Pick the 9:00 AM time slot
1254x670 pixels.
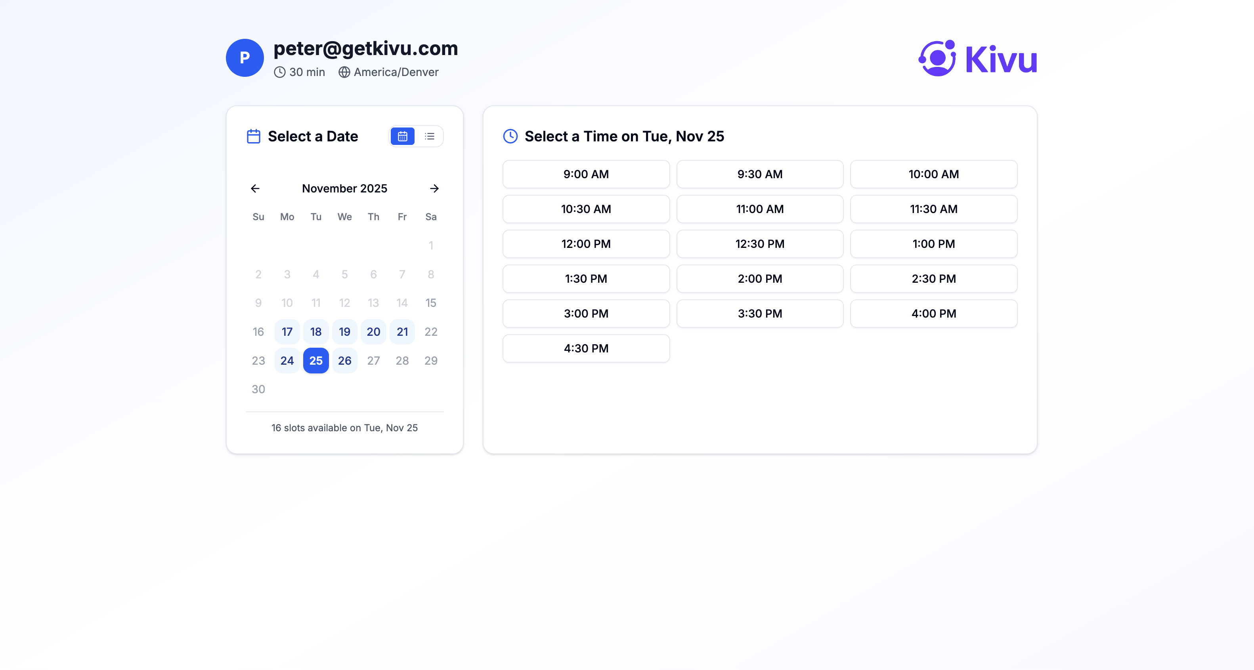(x=586, y=174)
